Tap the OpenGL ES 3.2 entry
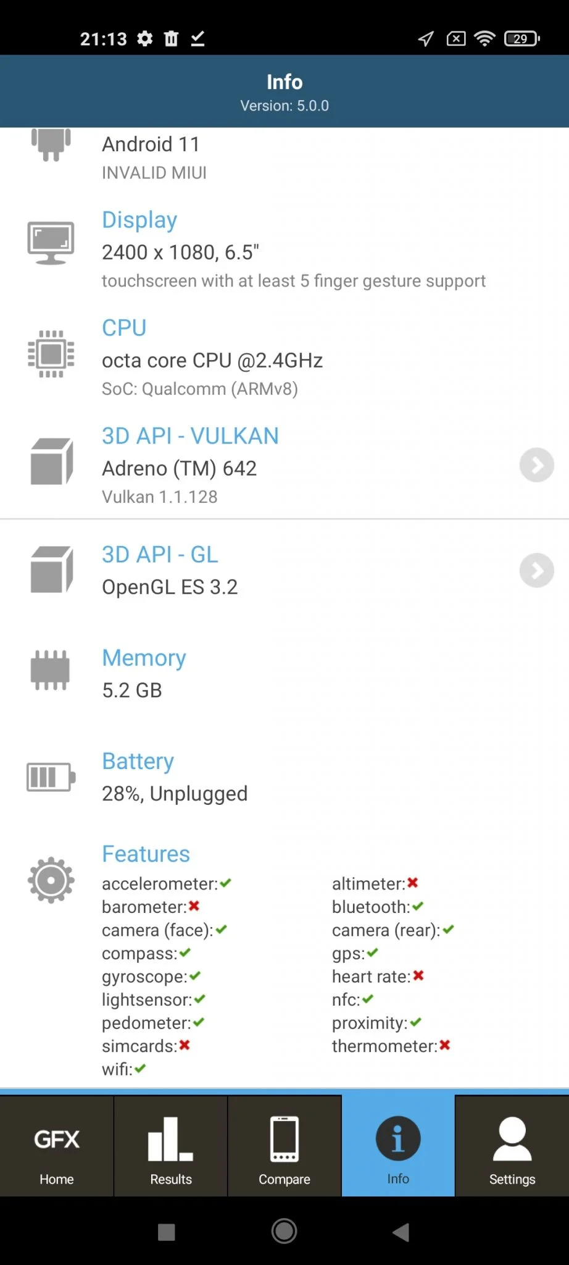The width and height of the screenshot is (569, 1265). coord(170,587)
